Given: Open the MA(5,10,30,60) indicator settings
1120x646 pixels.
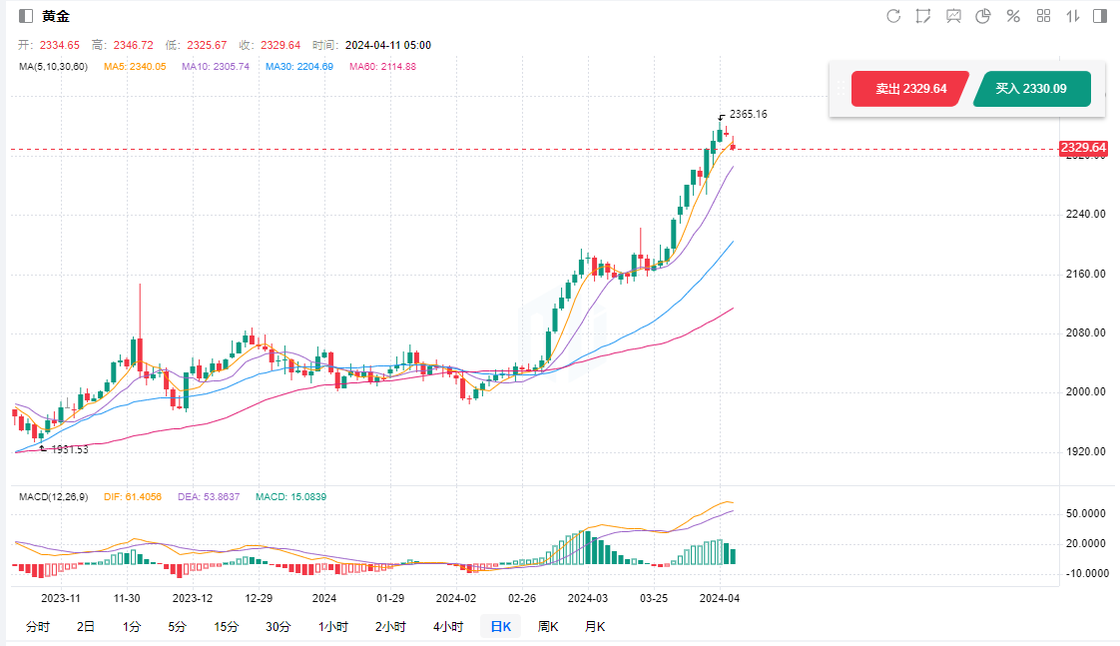Looking at the screenshot, I should tap(54, 67).
